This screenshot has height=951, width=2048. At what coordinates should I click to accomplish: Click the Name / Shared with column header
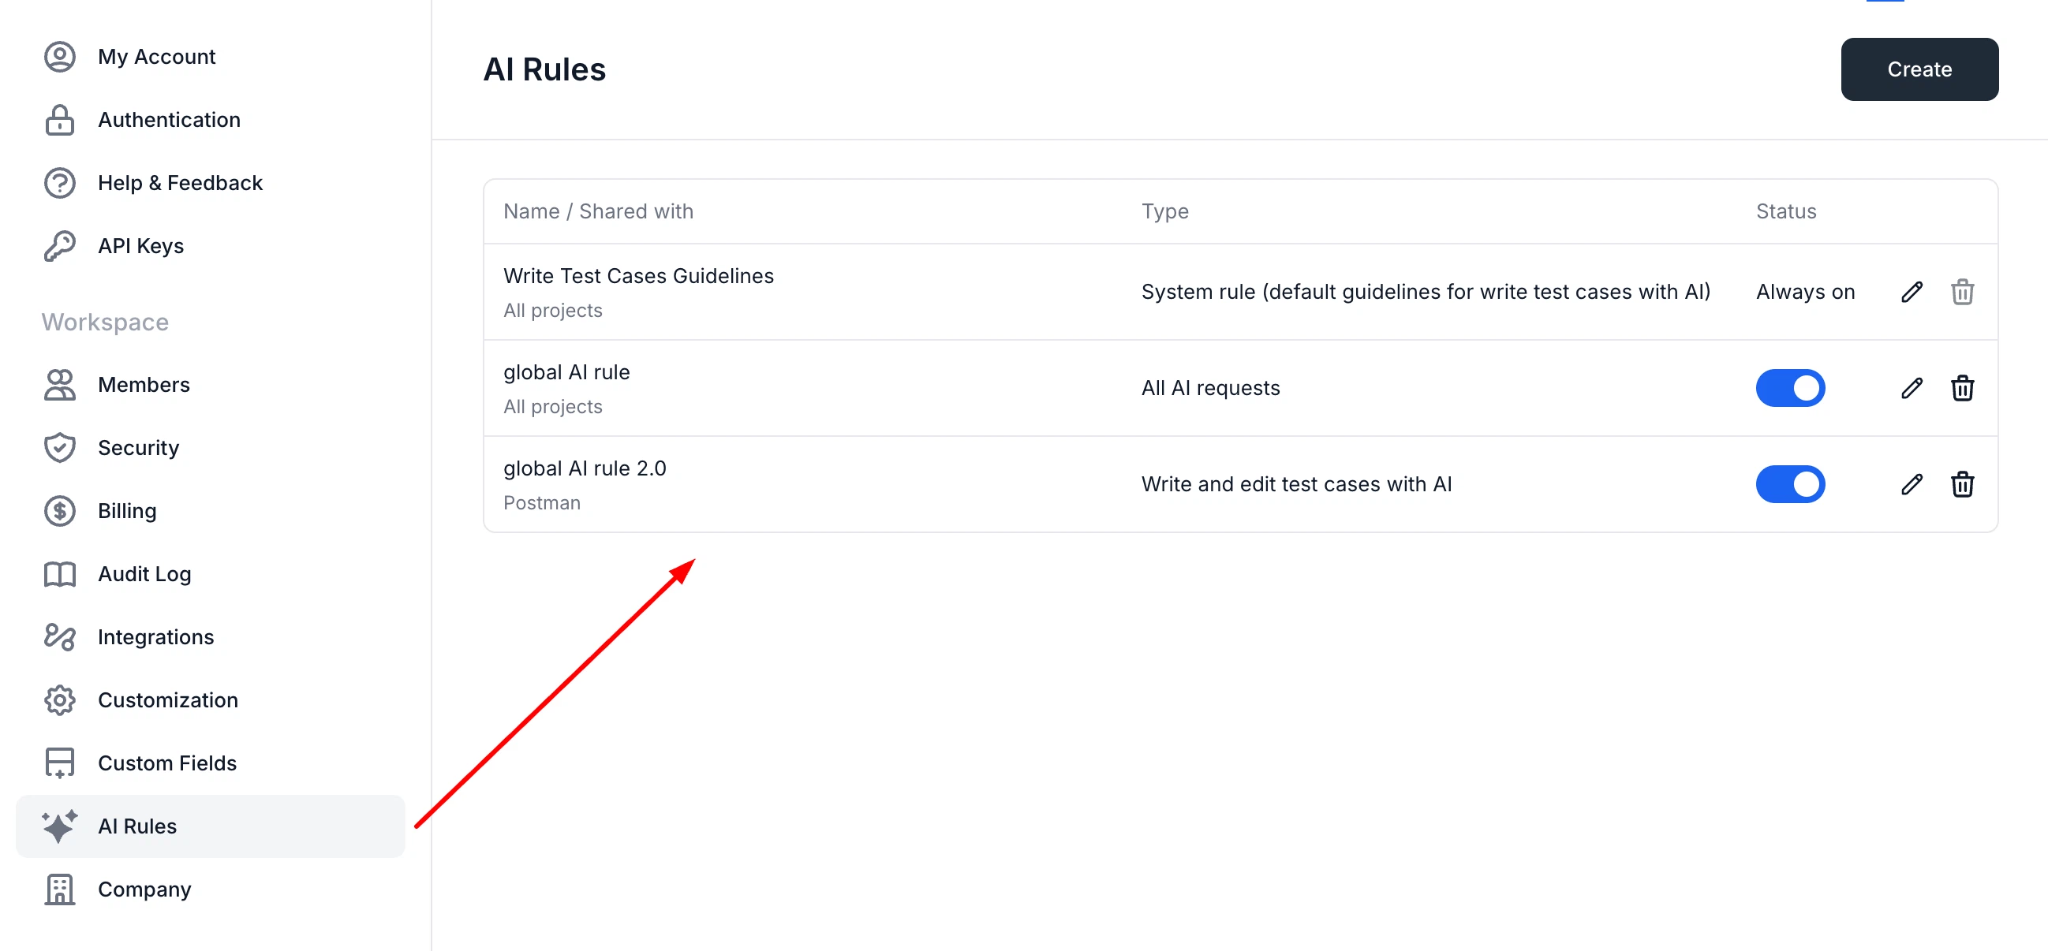(x=598, y=211)
